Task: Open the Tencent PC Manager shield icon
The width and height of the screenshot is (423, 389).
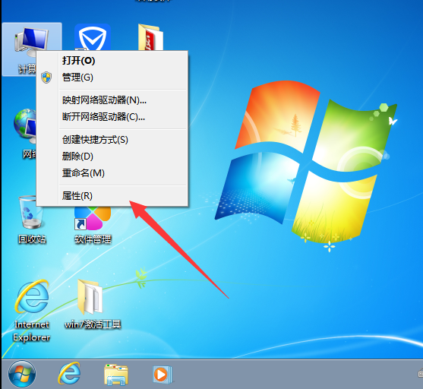Action: tap(93, 37)
